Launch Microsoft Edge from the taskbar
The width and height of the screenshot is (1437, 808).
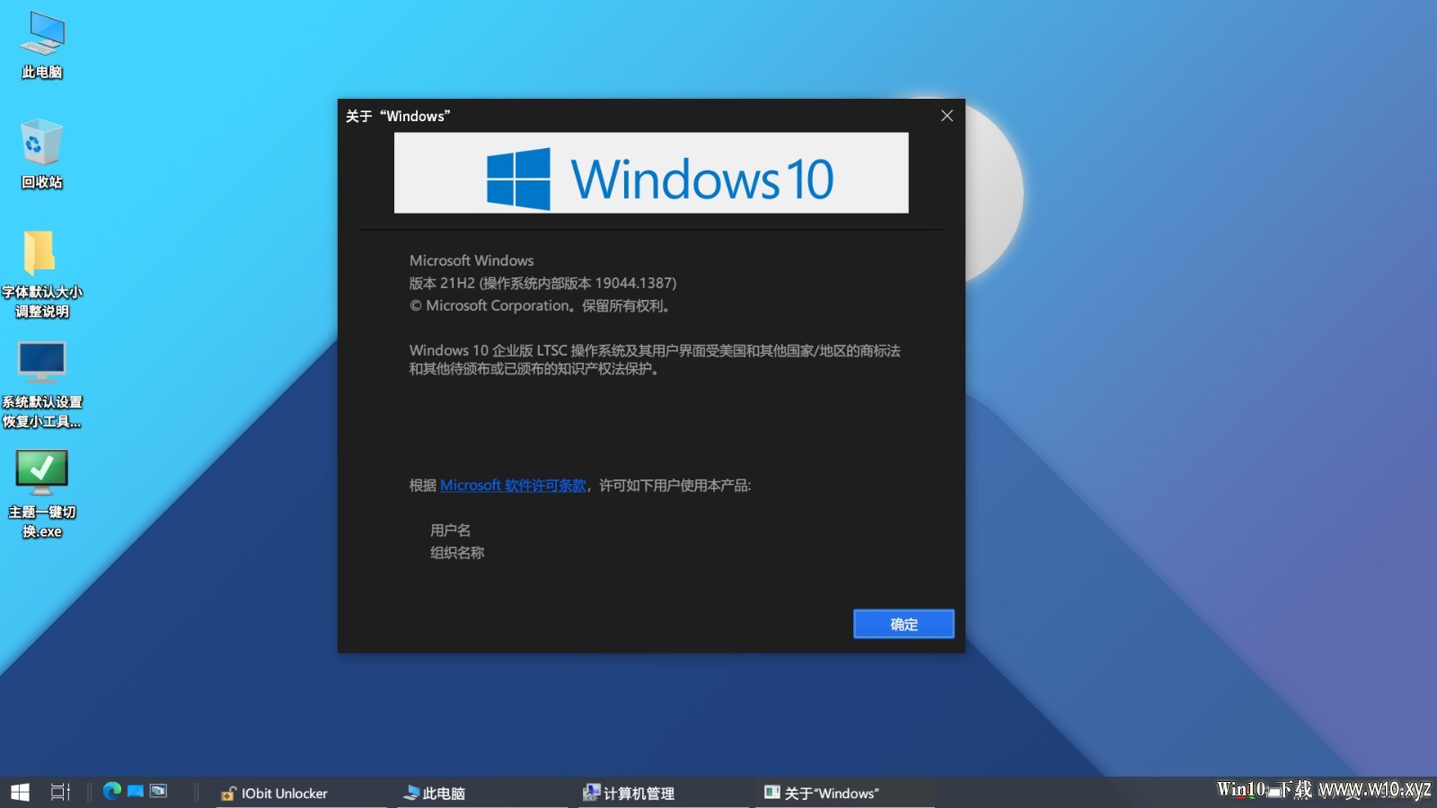[112, 791]
